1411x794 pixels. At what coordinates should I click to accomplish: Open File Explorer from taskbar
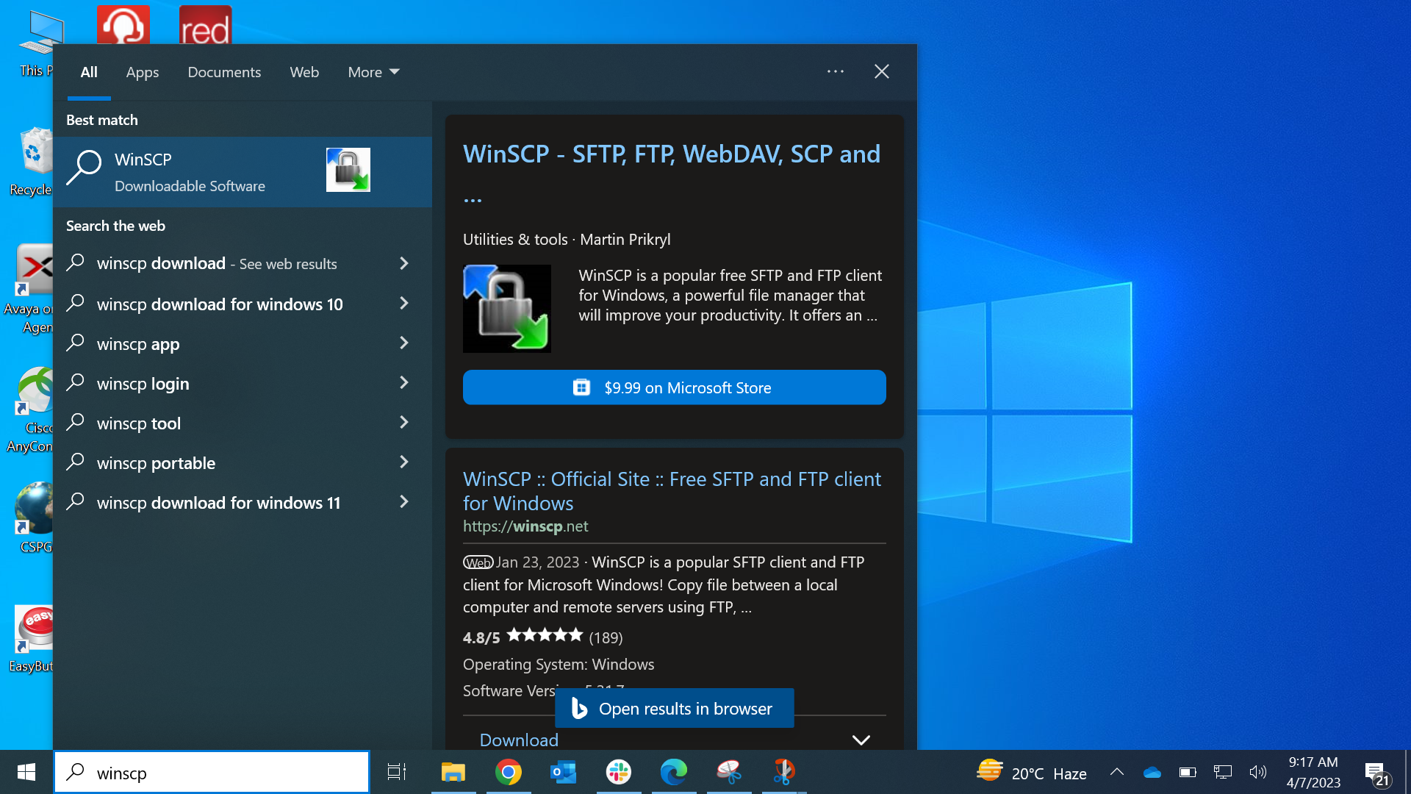pos(453,772)
